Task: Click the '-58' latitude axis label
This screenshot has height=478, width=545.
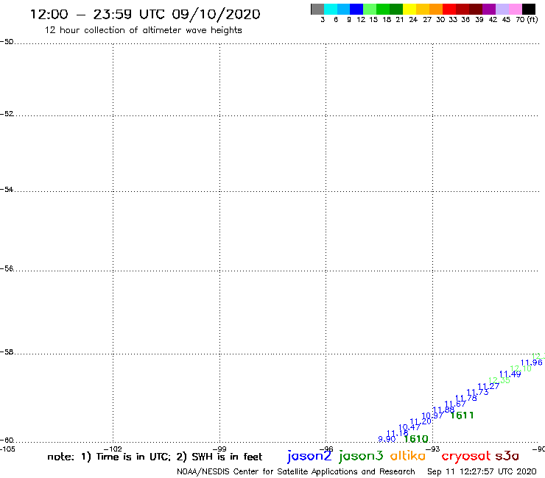Action: point(7,352)
